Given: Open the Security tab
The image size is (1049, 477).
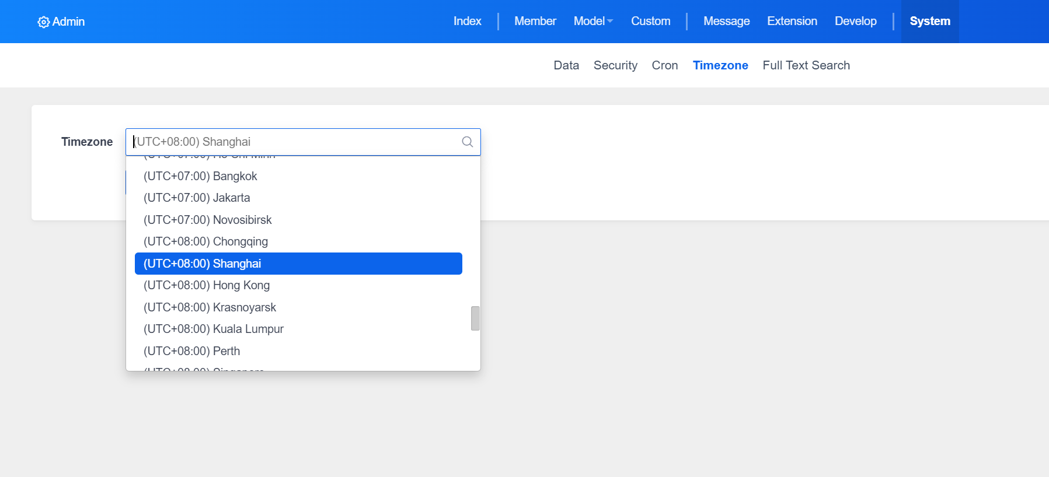Looking at the screenshot, I should pyautogui.click(x=615, y=65).
